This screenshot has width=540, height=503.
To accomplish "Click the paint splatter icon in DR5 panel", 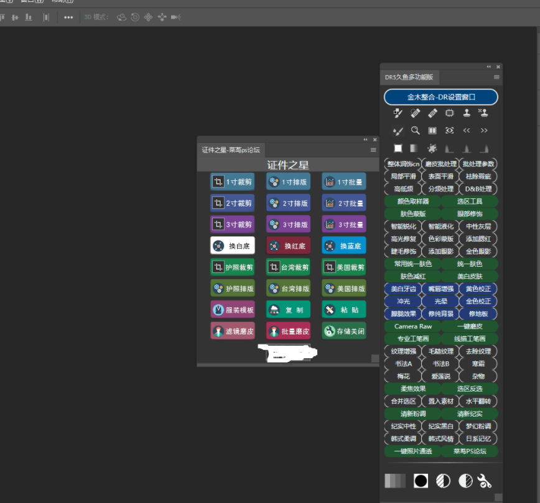I will [432, 149].
